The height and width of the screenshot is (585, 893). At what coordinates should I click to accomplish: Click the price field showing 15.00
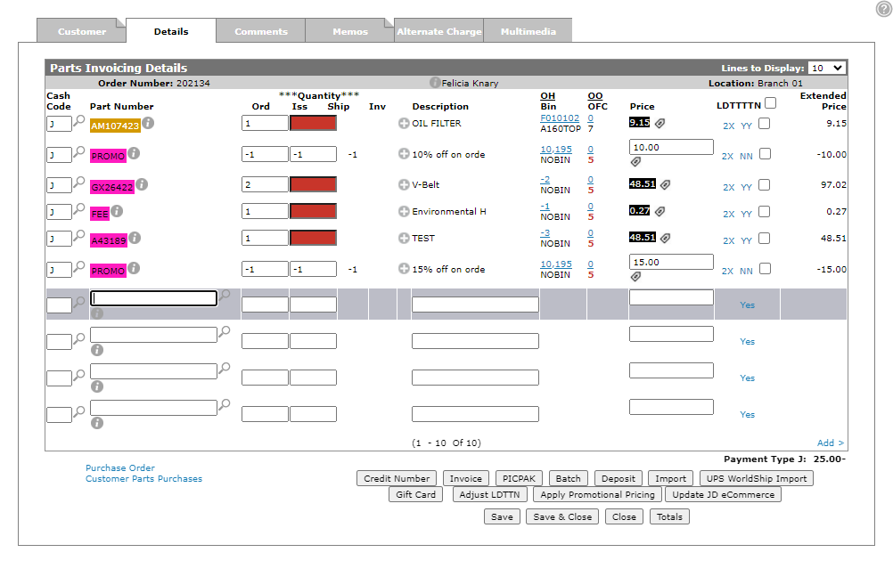tap(671, 263)
